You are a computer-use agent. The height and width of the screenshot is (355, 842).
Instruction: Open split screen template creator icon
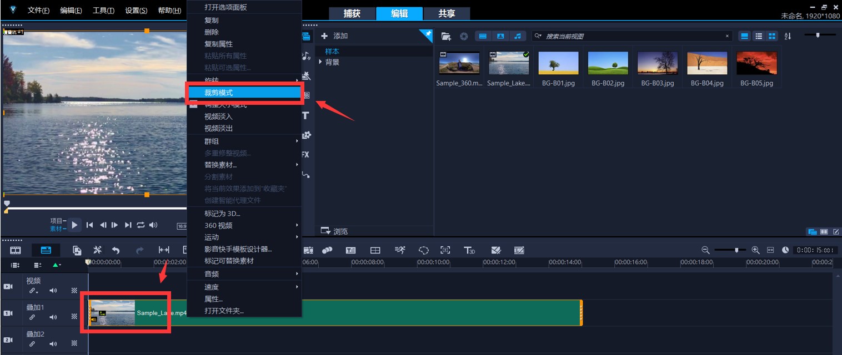(x=375, y=250)
